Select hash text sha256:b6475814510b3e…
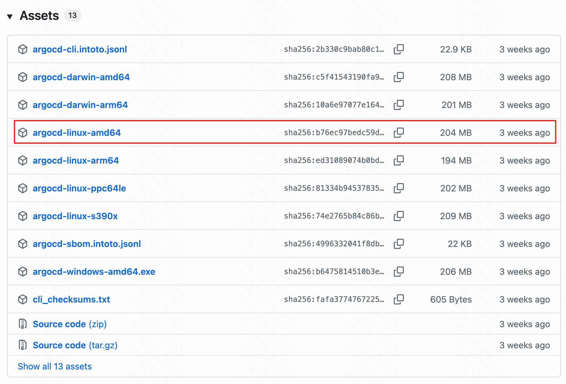Screen dimensions: 566x384 click(334, 272)
